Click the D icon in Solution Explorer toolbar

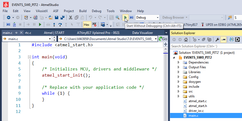[x=237, y=40]
